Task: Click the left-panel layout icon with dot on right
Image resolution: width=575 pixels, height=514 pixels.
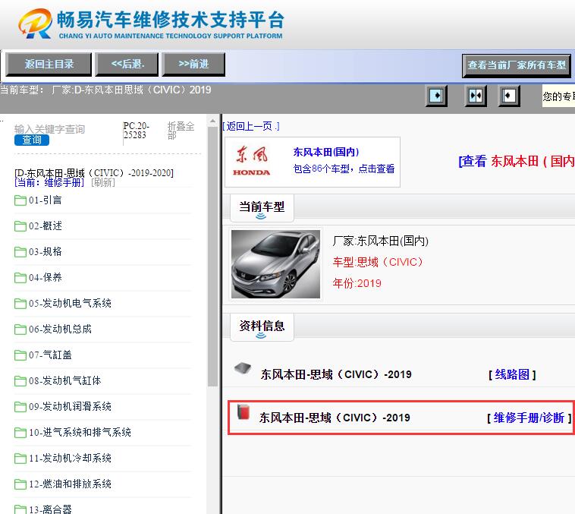Action: pos(436,96)
